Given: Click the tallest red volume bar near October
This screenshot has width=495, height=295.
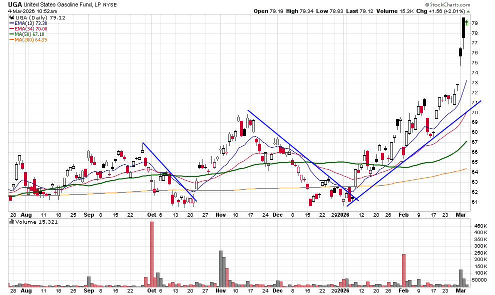Looking at the screenshot, I should click(151, 254).
